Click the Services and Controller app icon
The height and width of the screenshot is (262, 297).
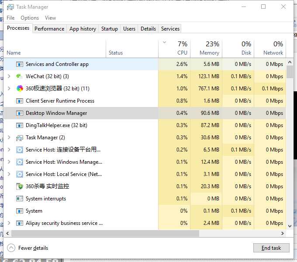(x=20, y=64)
